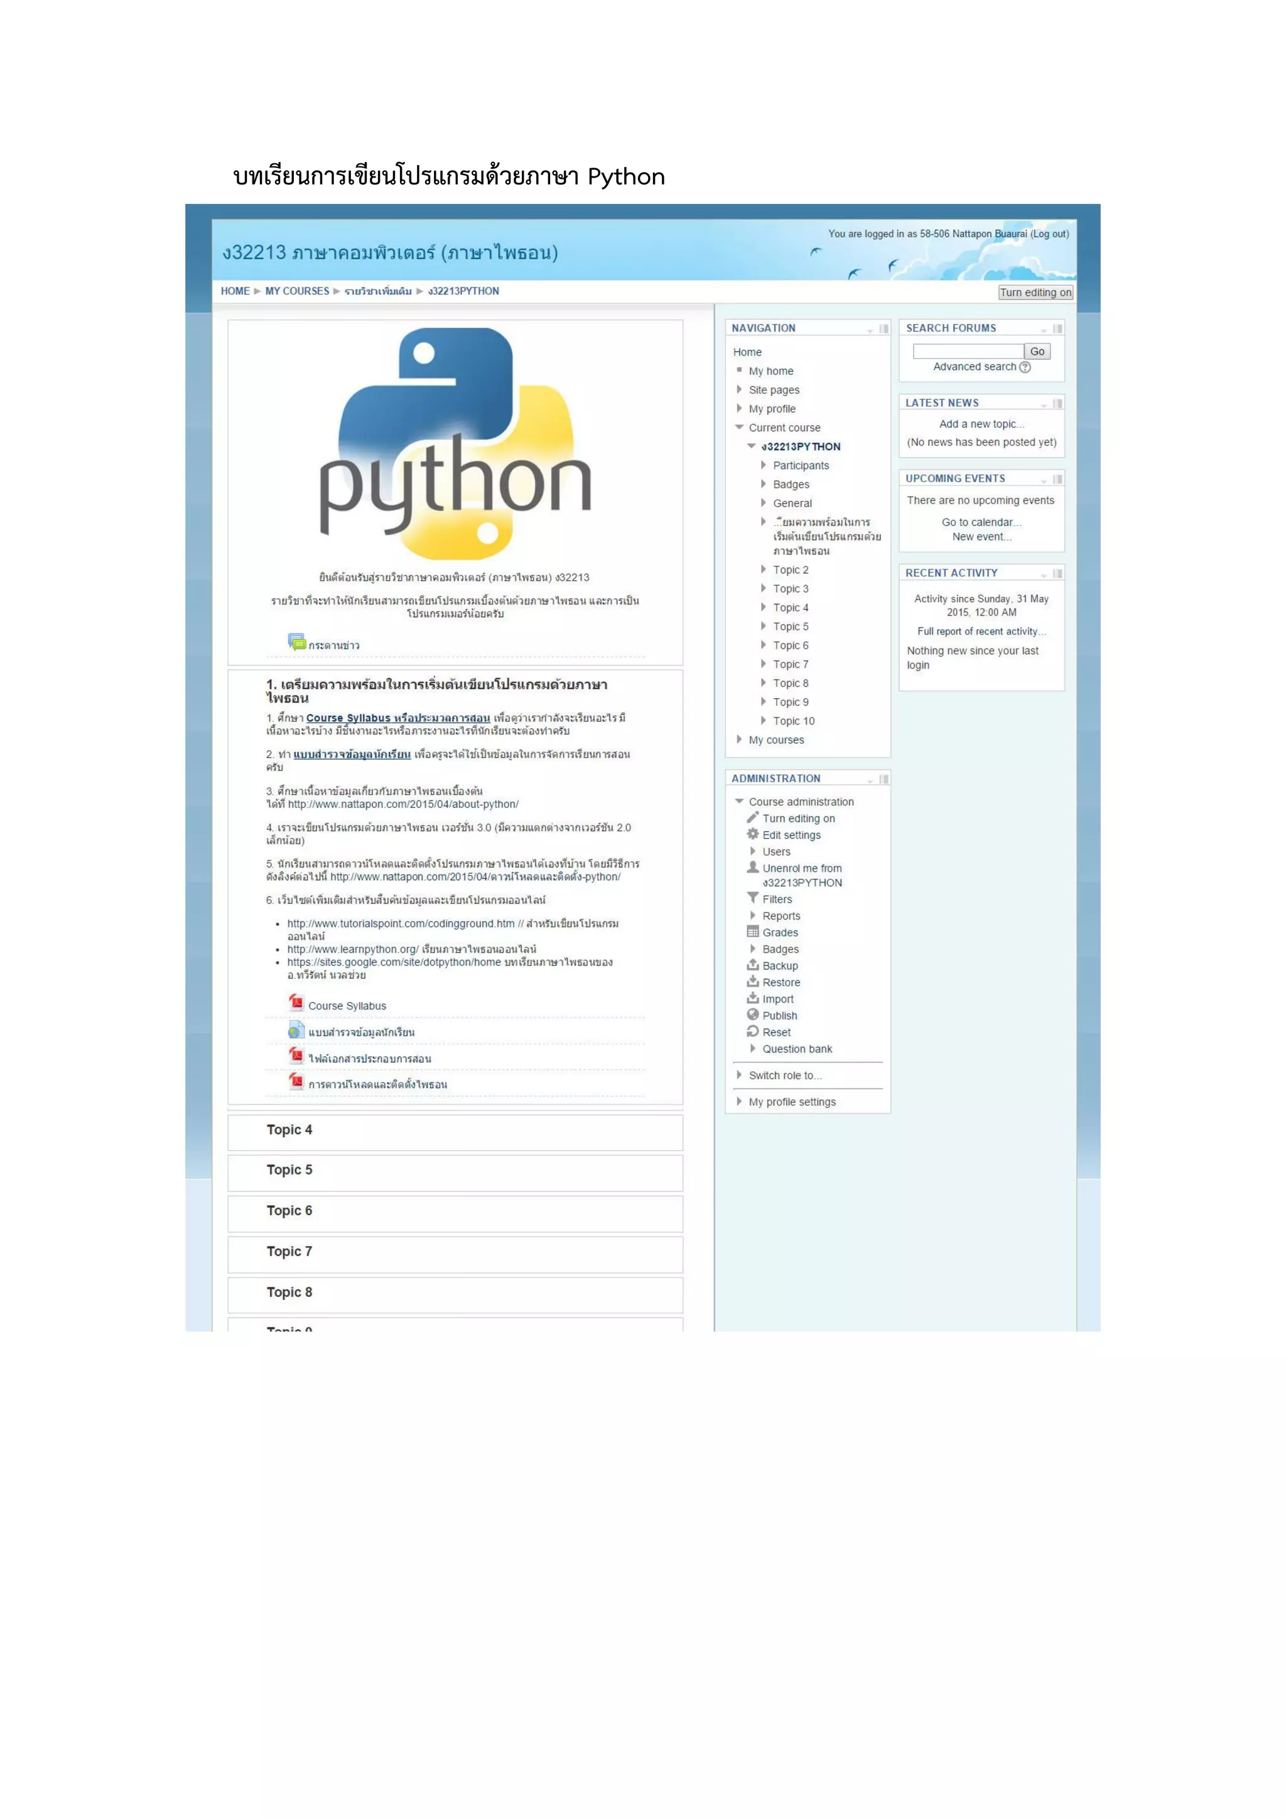Go to HOME in breadcrumb
Screen dimensions: 1286x1818
[x=235, y=291]
